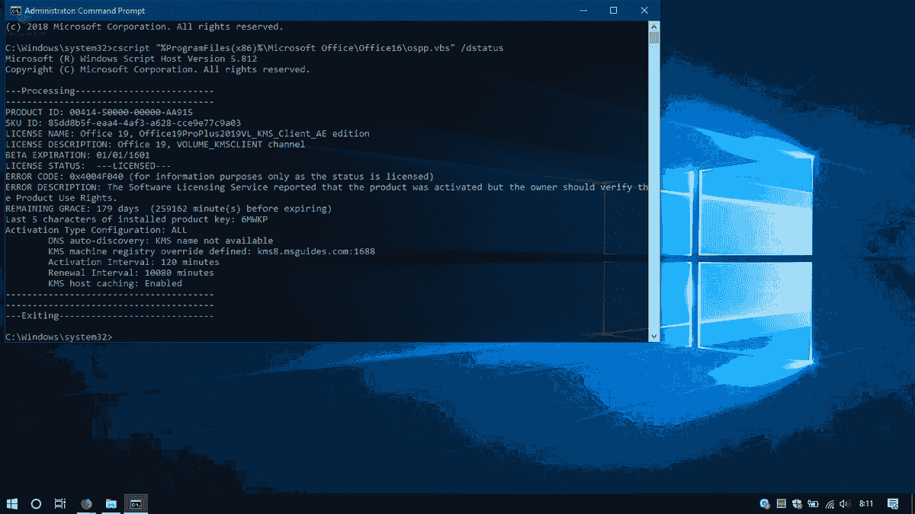Click the tray icon showing an alert badge
Viewport: 915px width, 514px height.
pyautogui.click(x=763, y=503)
